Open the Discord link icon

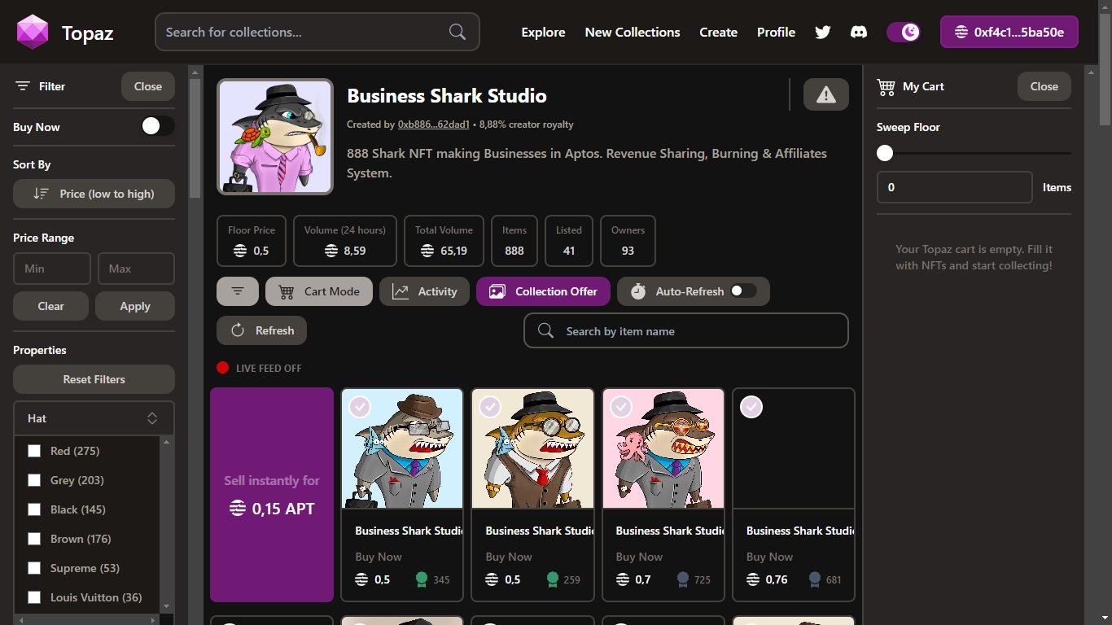tap(858, 32)
